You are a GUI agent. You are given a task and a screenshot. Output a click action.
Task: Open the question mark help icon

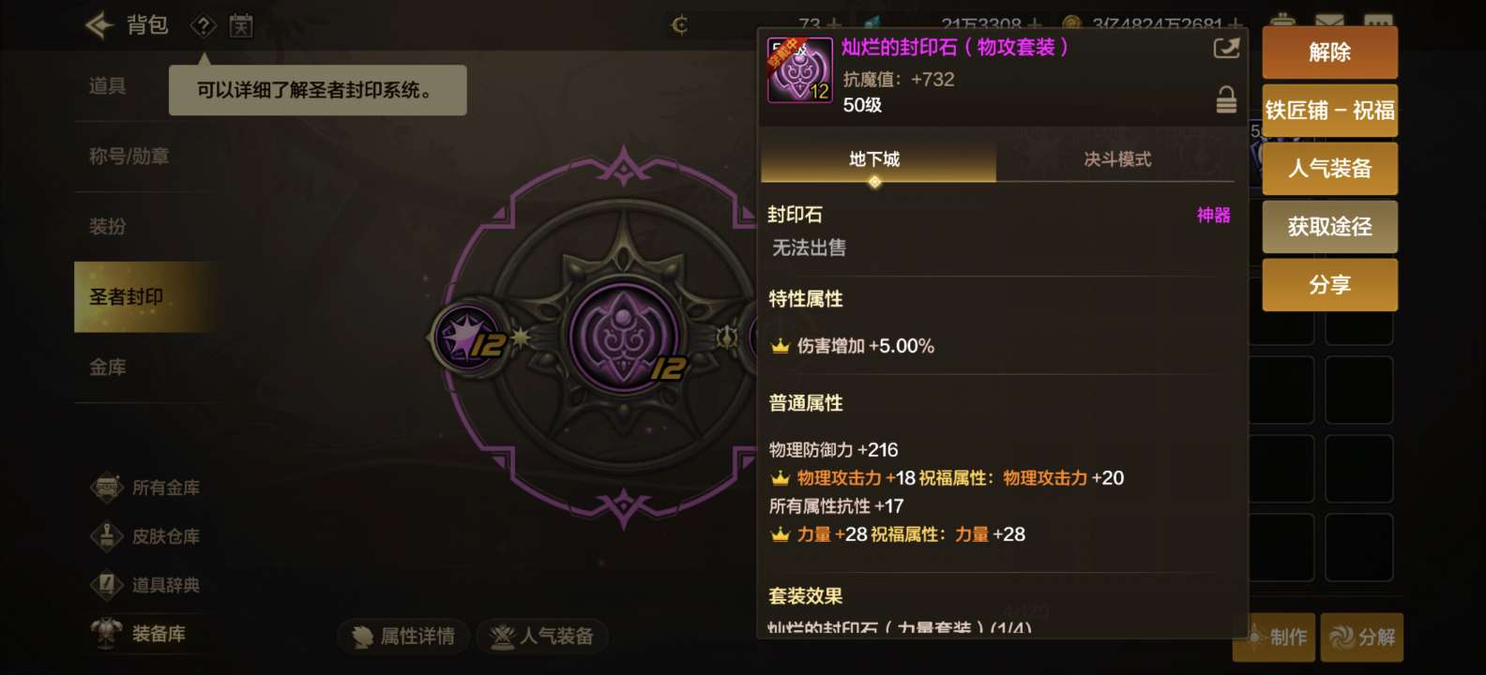tap(204, 26)
